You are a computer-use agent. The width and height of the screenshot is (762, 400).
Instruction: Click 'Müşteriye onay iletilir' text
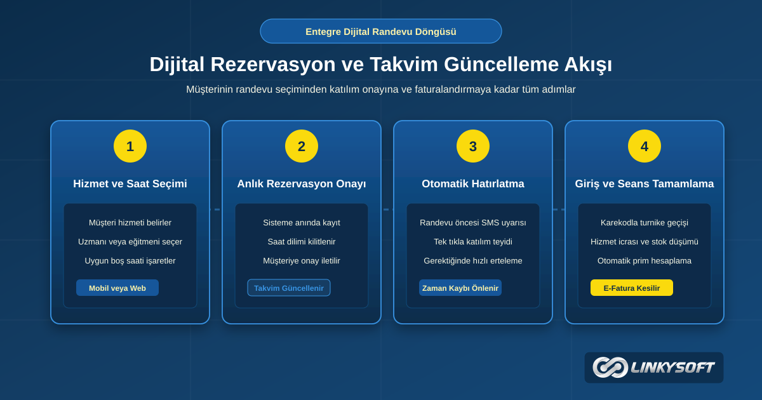point(302,260)
